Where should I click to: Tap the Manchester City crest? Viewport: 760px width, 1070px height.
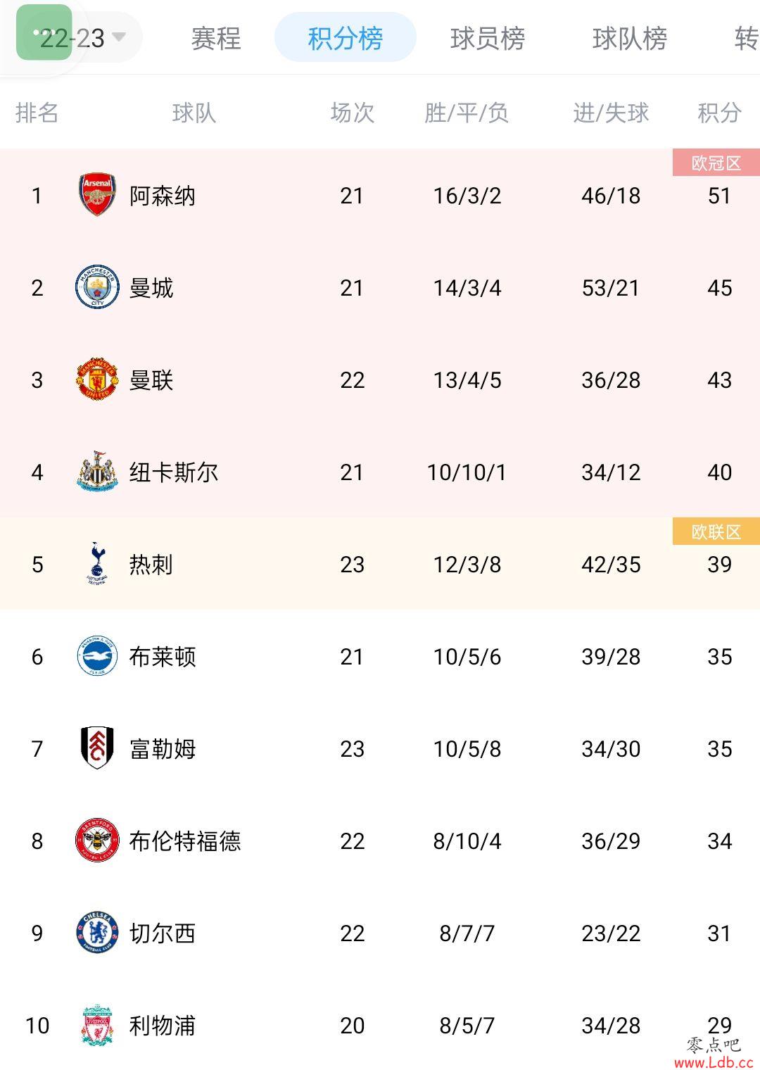97,287
